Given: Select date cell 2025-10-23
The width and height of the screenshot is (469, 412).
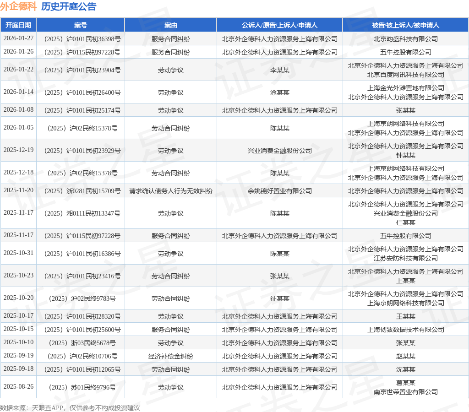Looking at the screenshot, I should (18, 276).
